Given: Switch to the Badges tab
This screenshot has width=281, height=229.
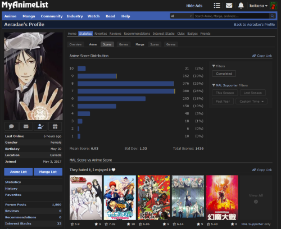Looking at the screenshot, I should point(192,34).
